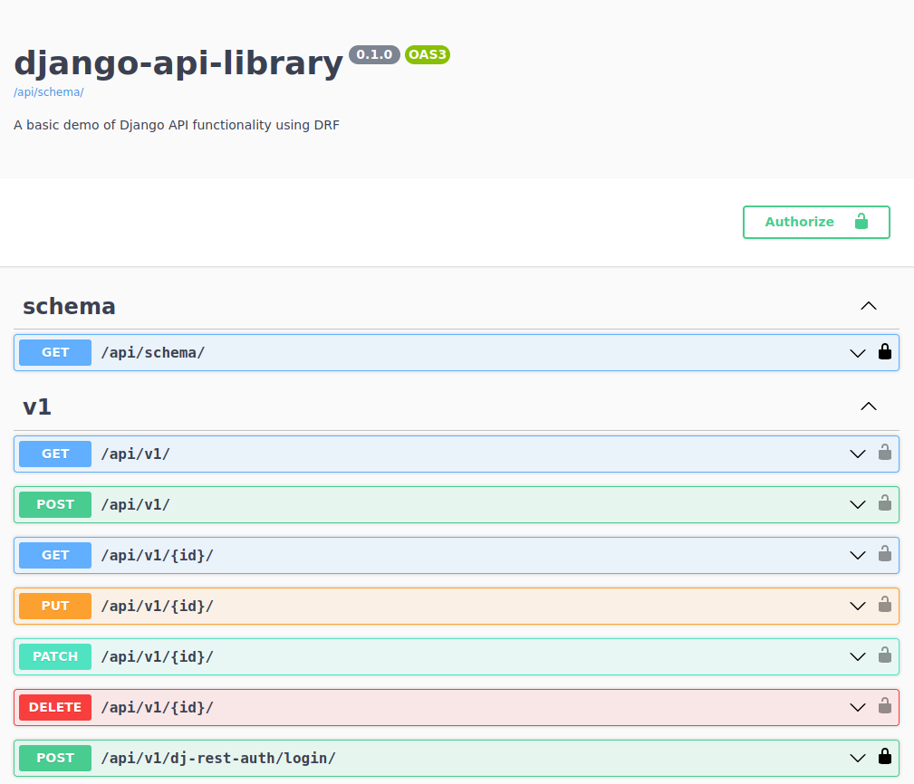Click lock icon on GET /api/schema/ row
Image resolution: width=914 pixels, height=784 pixels.
(x=885, y=351)
